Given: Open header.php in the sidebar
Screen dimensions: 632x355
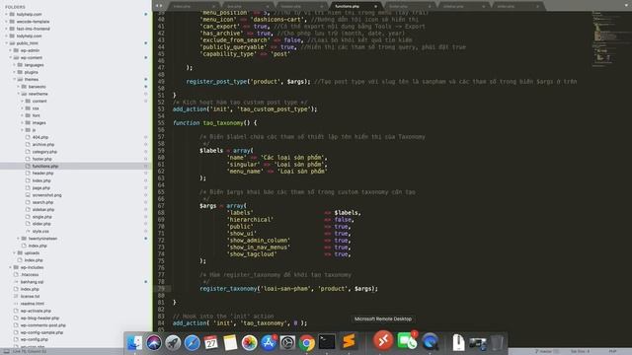Looking at the screenshot, I should [x=42, y=174].
